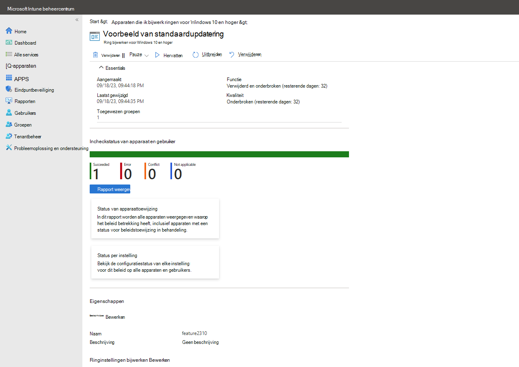This screenshot has width=519, height=367.
Task: Click the Geen beschrijving value
Action: point(200,342)
